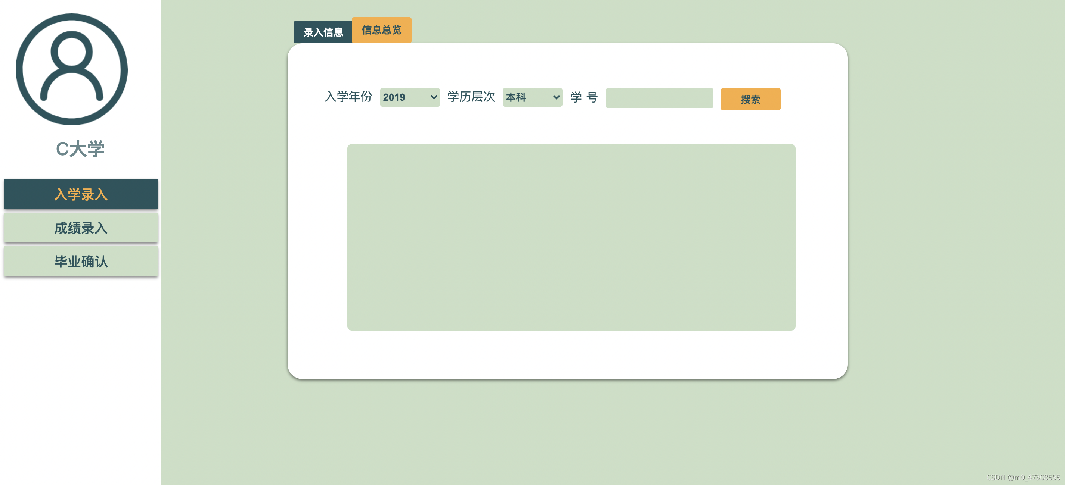Select 毕业确认 sidebar item
1066x485 pixels.
[x=81, y=261]
